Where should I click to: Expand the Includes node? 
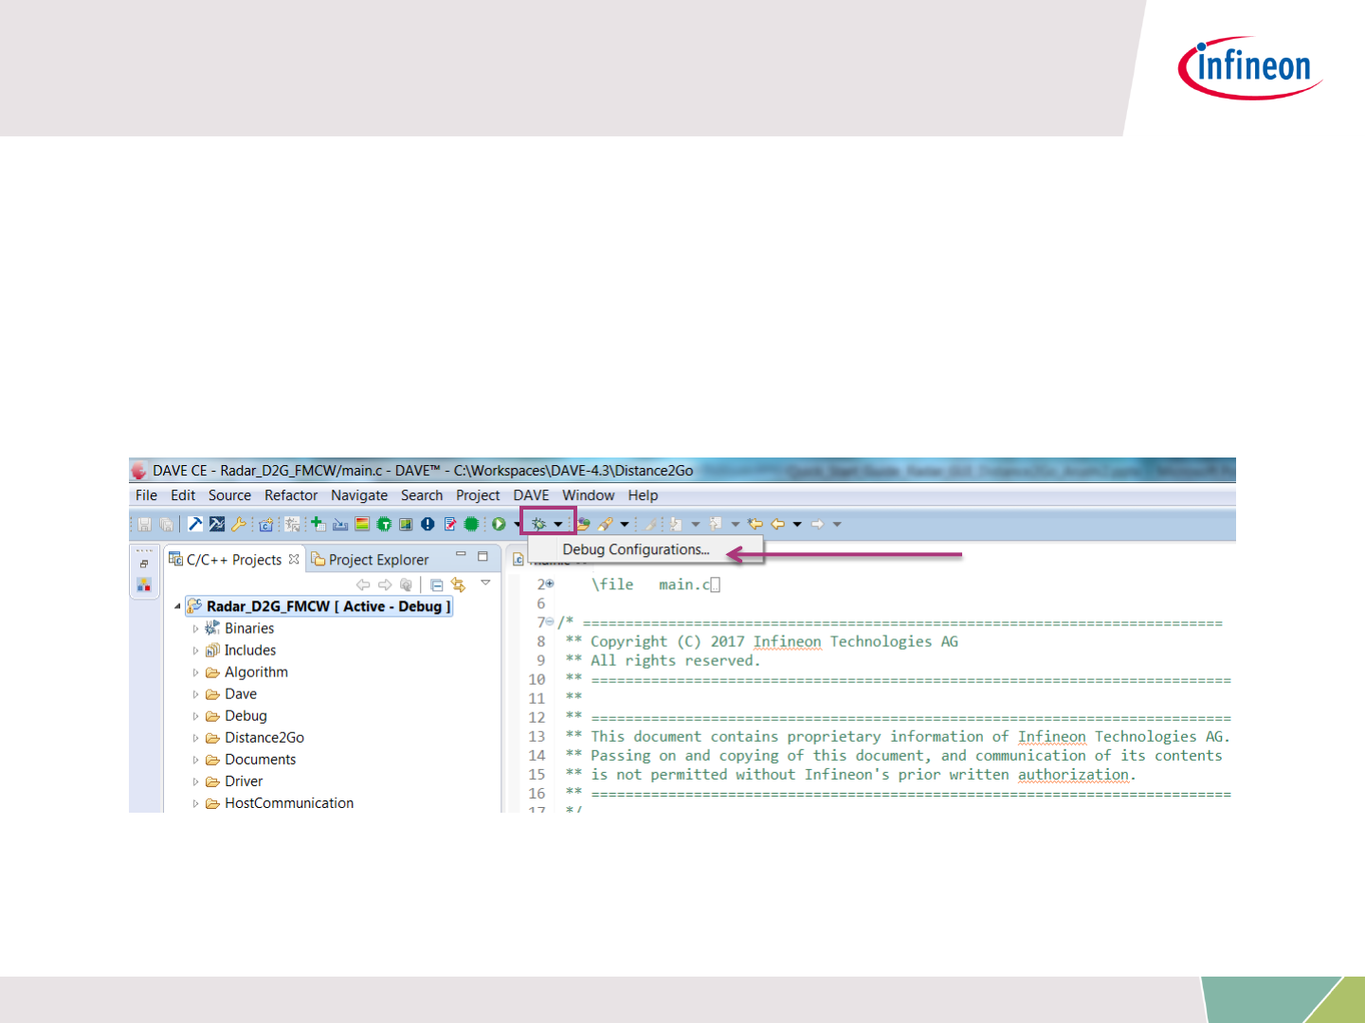click(x=196, y=651)
